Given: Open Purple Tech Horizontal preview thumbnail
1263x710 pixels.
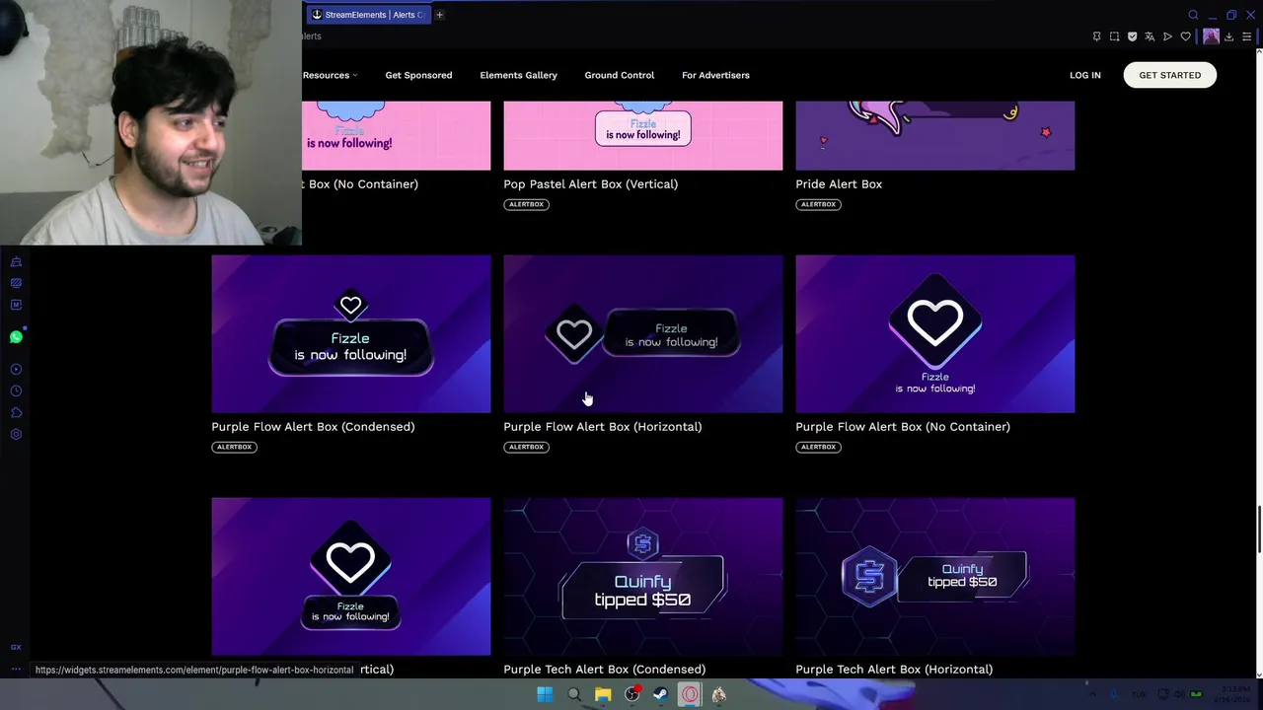Looking at the screenshot, I should tap(934, 577).
